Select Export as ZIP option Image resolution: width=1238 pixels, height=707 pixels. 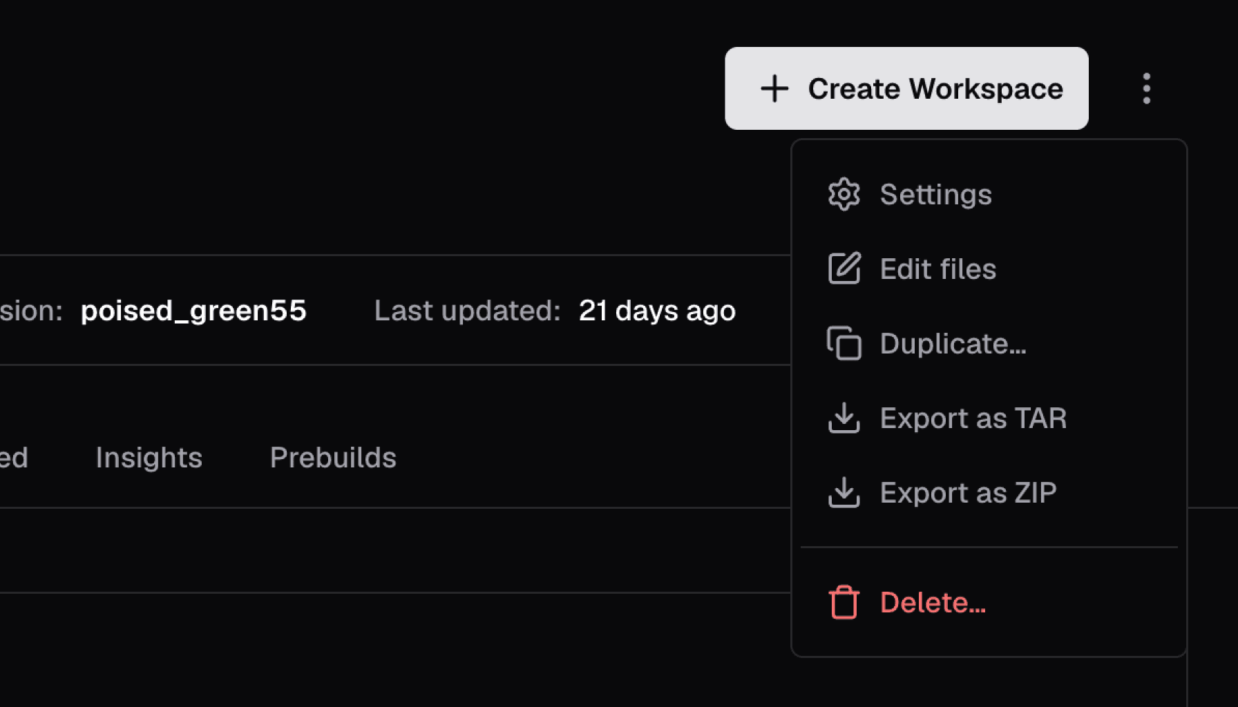click(x=989, y=492)
